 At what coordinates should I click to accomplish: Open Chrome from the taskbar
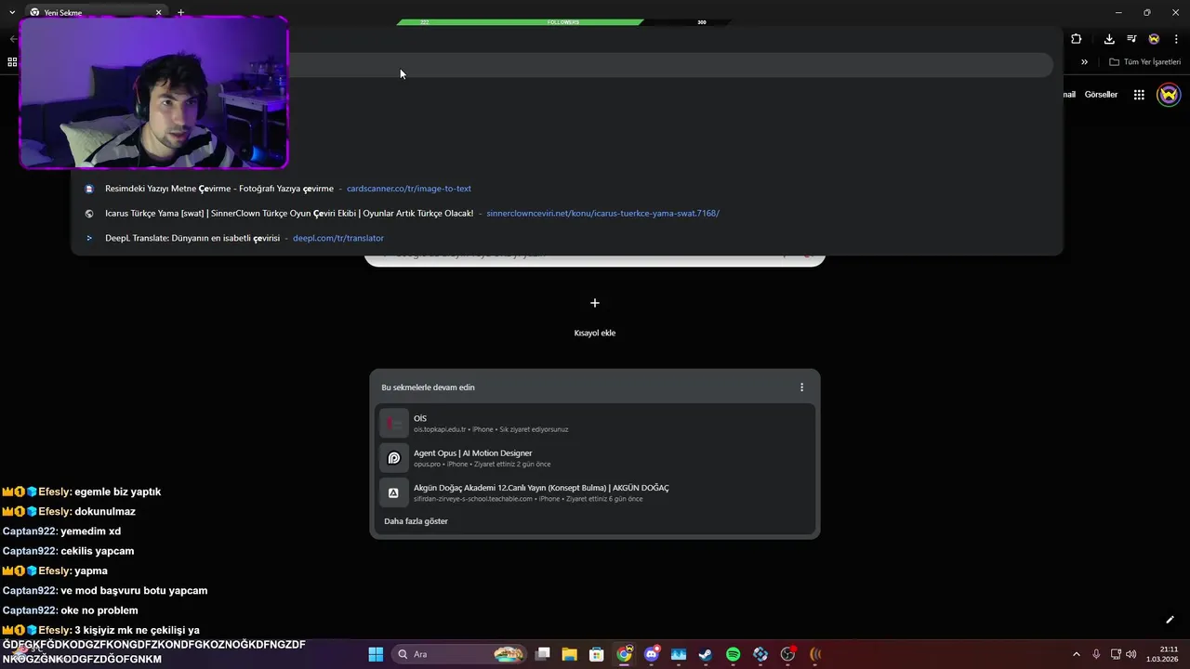(x=624, y=654)
